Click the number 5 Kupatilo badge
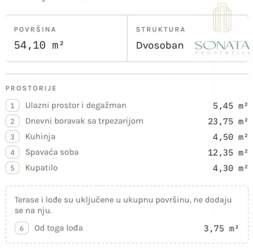Screen dimensions: 253x251 (x=13, y=168)
